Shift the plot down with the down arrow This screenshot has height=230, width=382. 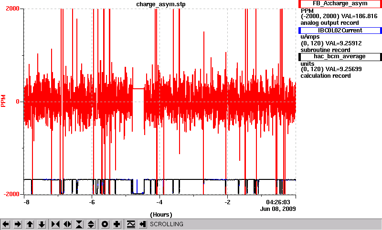pos(42,224)
